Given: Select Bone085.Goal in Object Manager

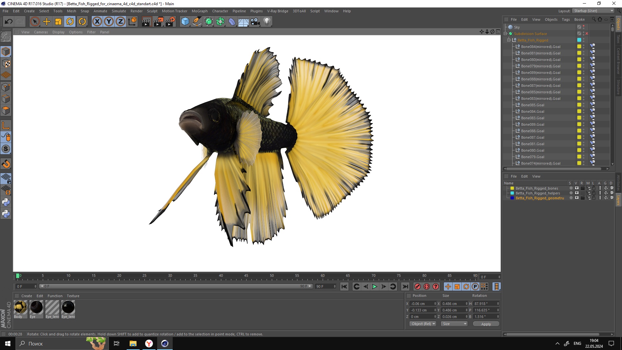Looking at the screenshot, I should point(533,105).
